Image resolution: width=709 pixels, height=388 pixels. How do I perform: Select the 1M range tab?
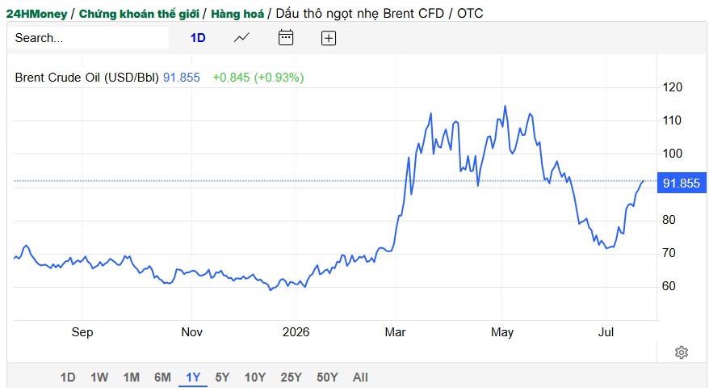131,377
